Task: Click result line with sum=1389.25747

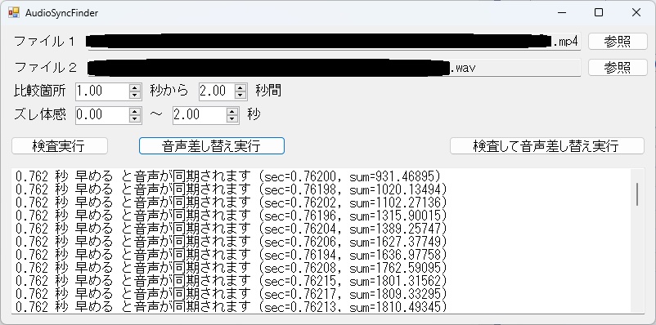Action: click(x=231, y=229)
